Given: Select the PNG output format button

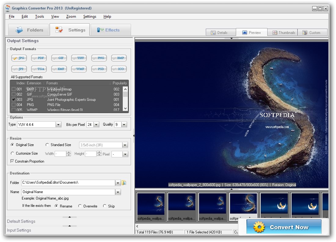Looking at the screenshot, I should point(99,58).
